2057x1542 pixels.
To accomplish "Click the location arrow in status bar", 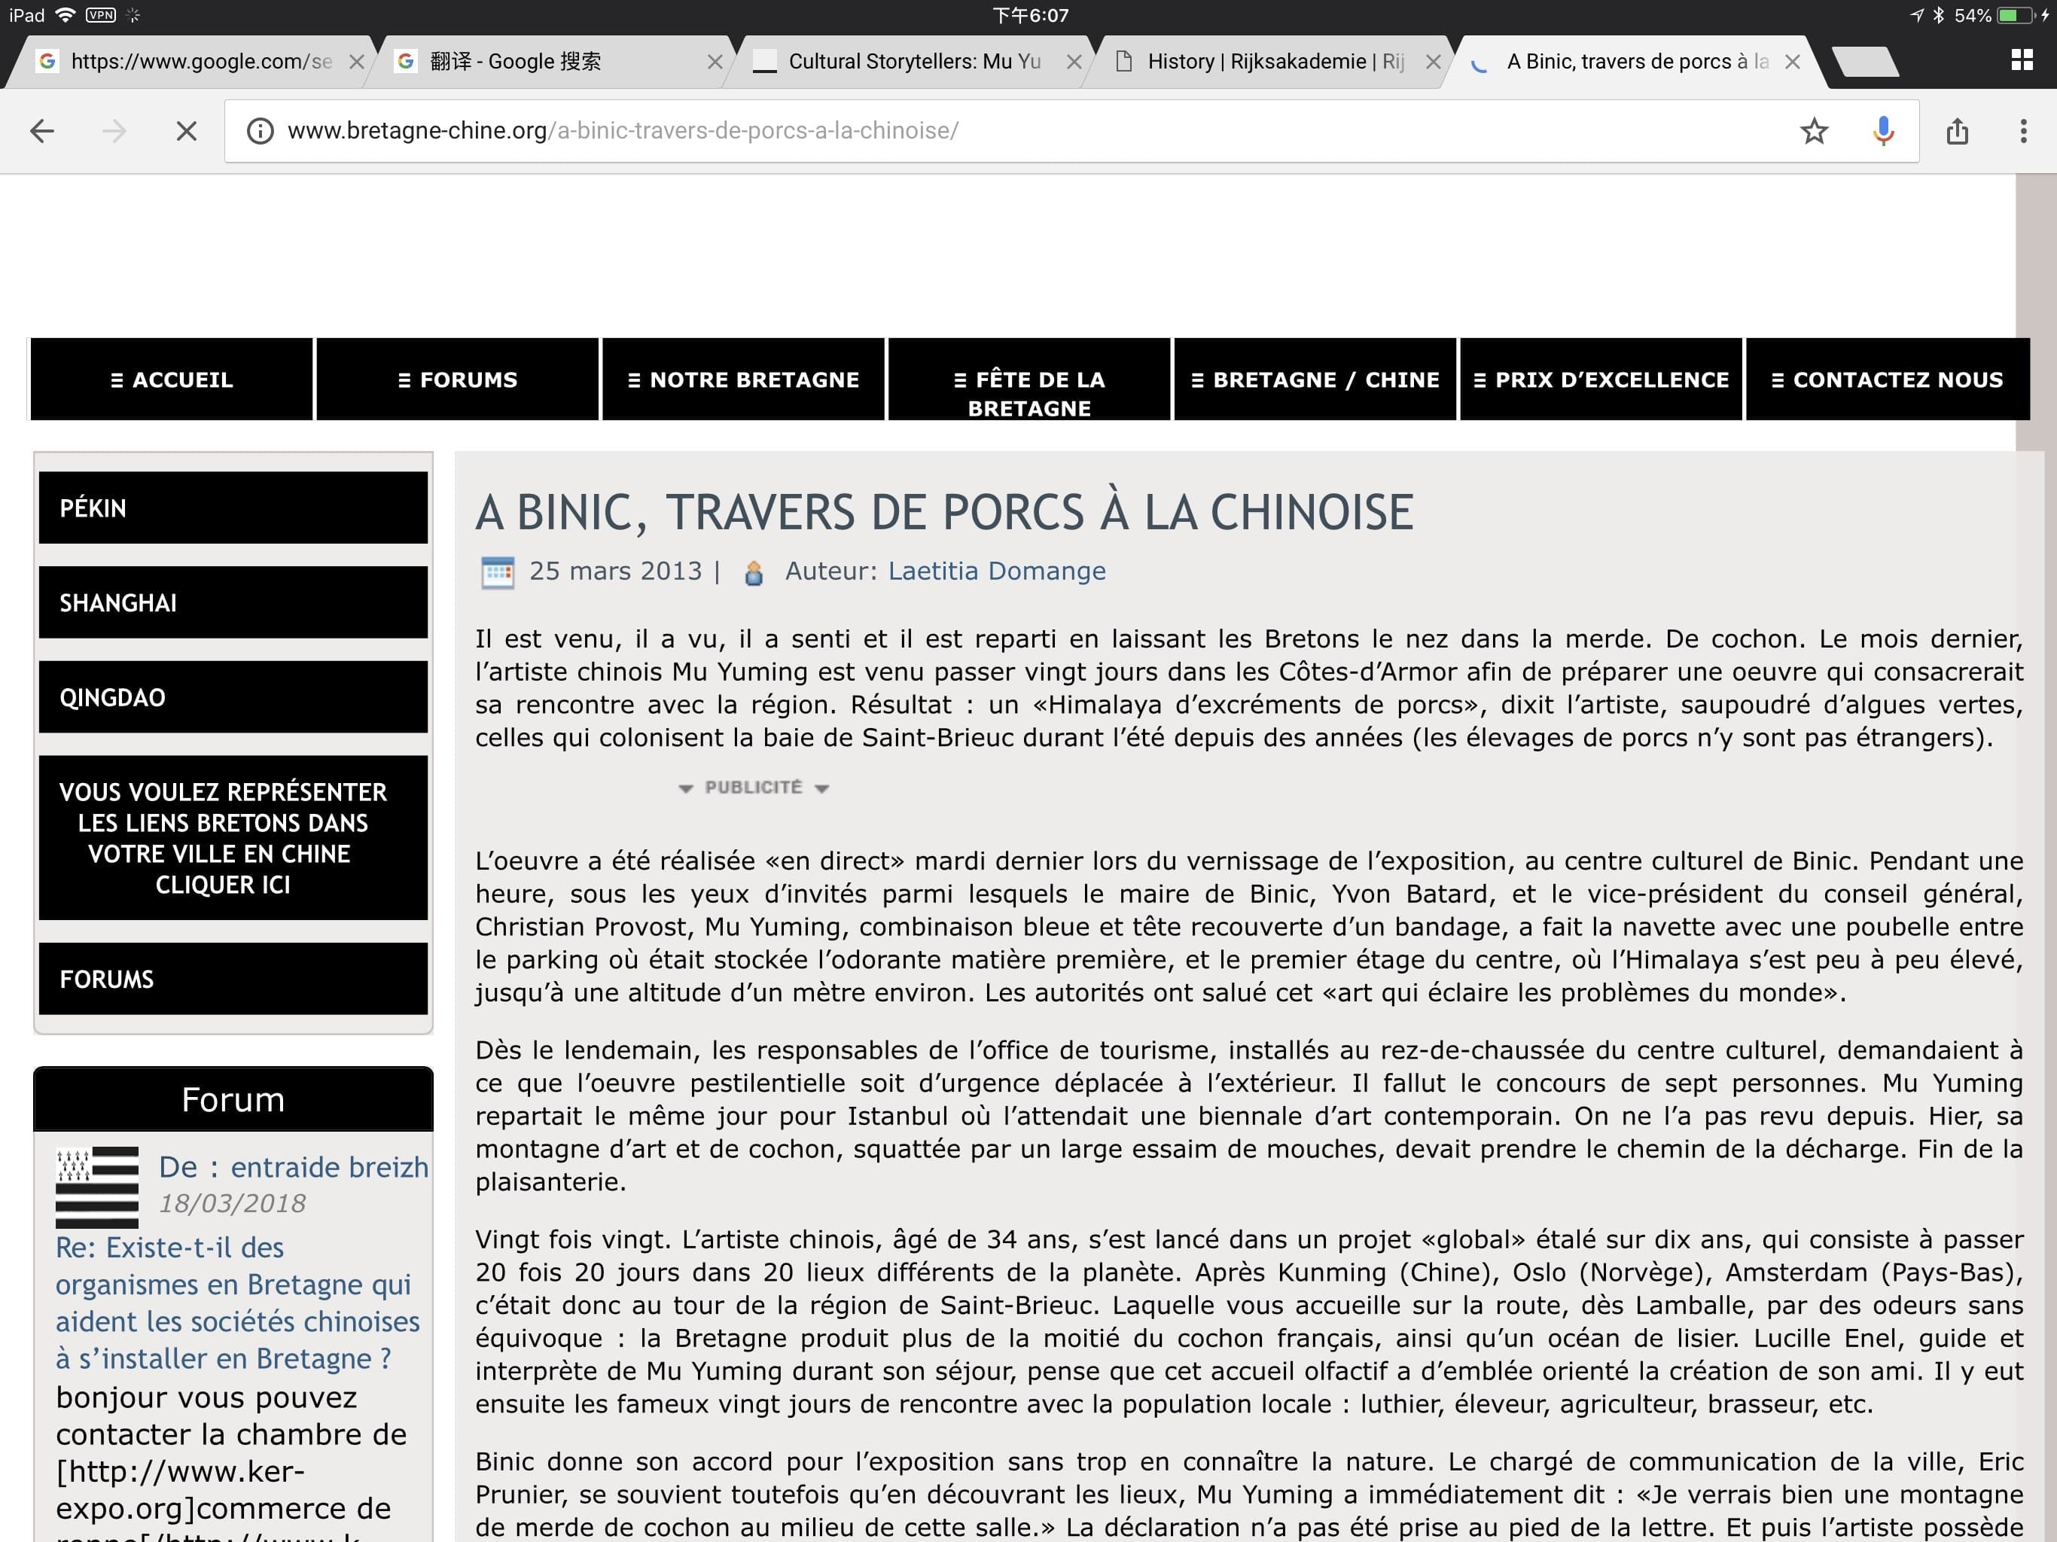I will [x=1917, y=16].
